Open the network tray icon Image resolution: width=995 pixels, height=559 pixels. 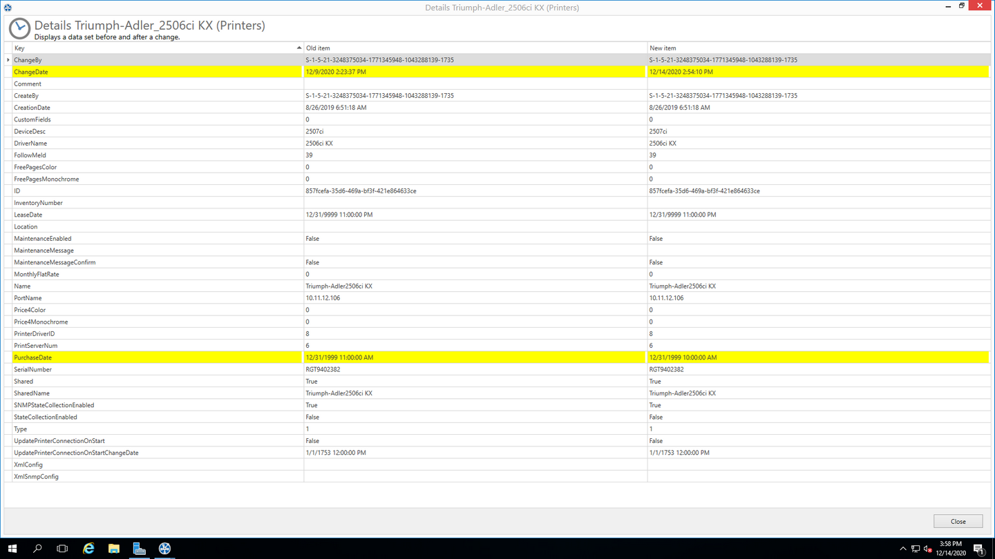tap(916, 549)
